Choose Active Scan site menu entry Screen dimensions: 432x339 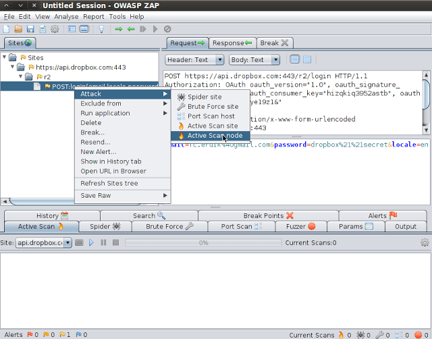[211, 126]
